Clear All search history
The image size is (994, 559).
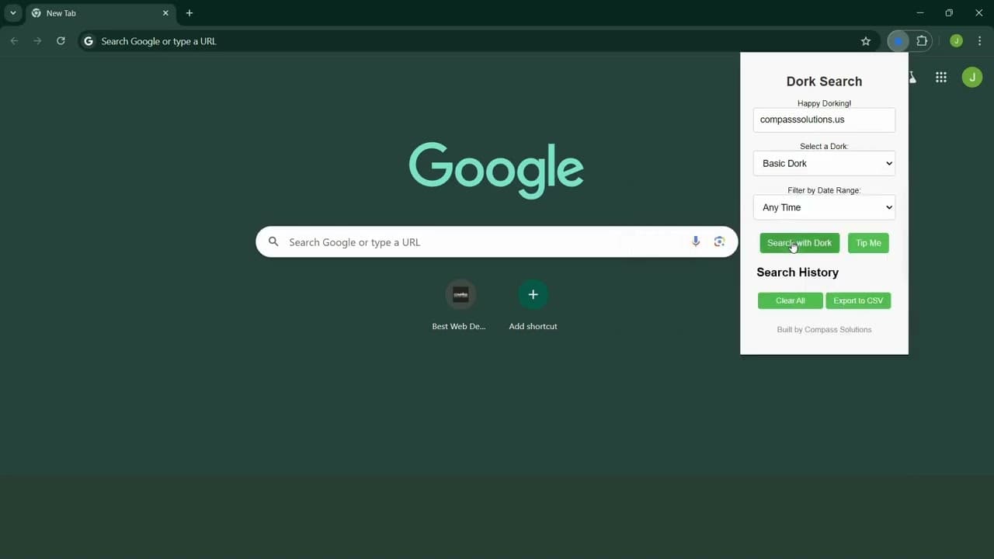[790, 300]
